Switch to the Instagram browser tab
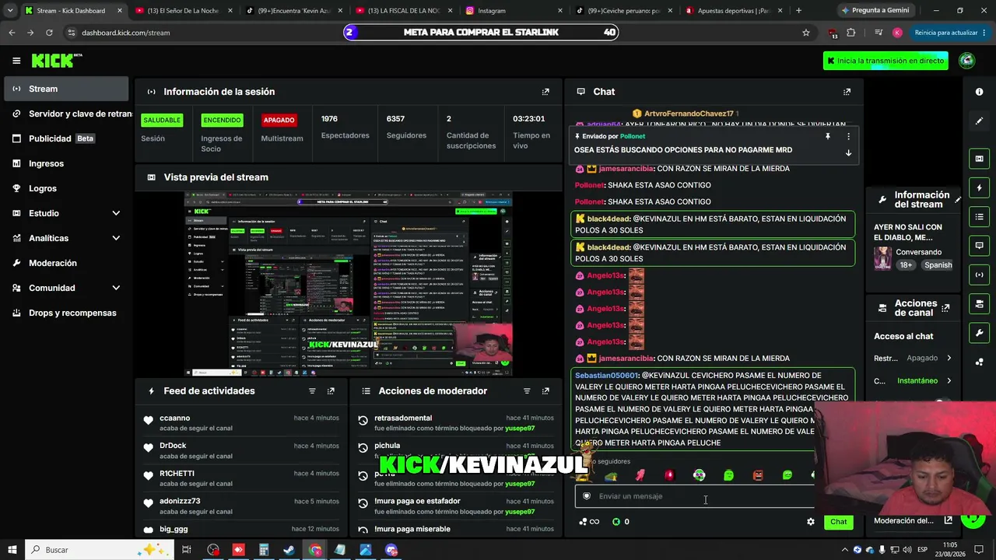 click(x=514, y=11)
